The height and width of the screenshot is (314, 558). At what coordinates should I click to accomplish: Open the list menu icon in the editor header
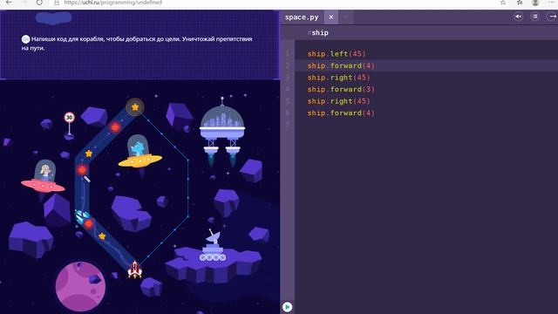pyautogui.click(x=534, y=17)
